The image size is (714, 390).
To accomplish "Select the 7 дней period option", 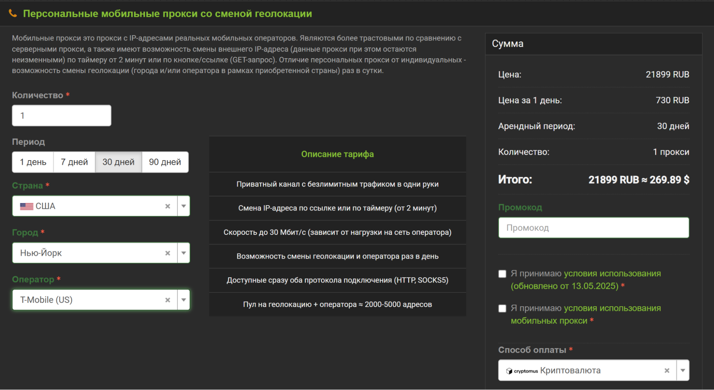I will coord(74,162).
